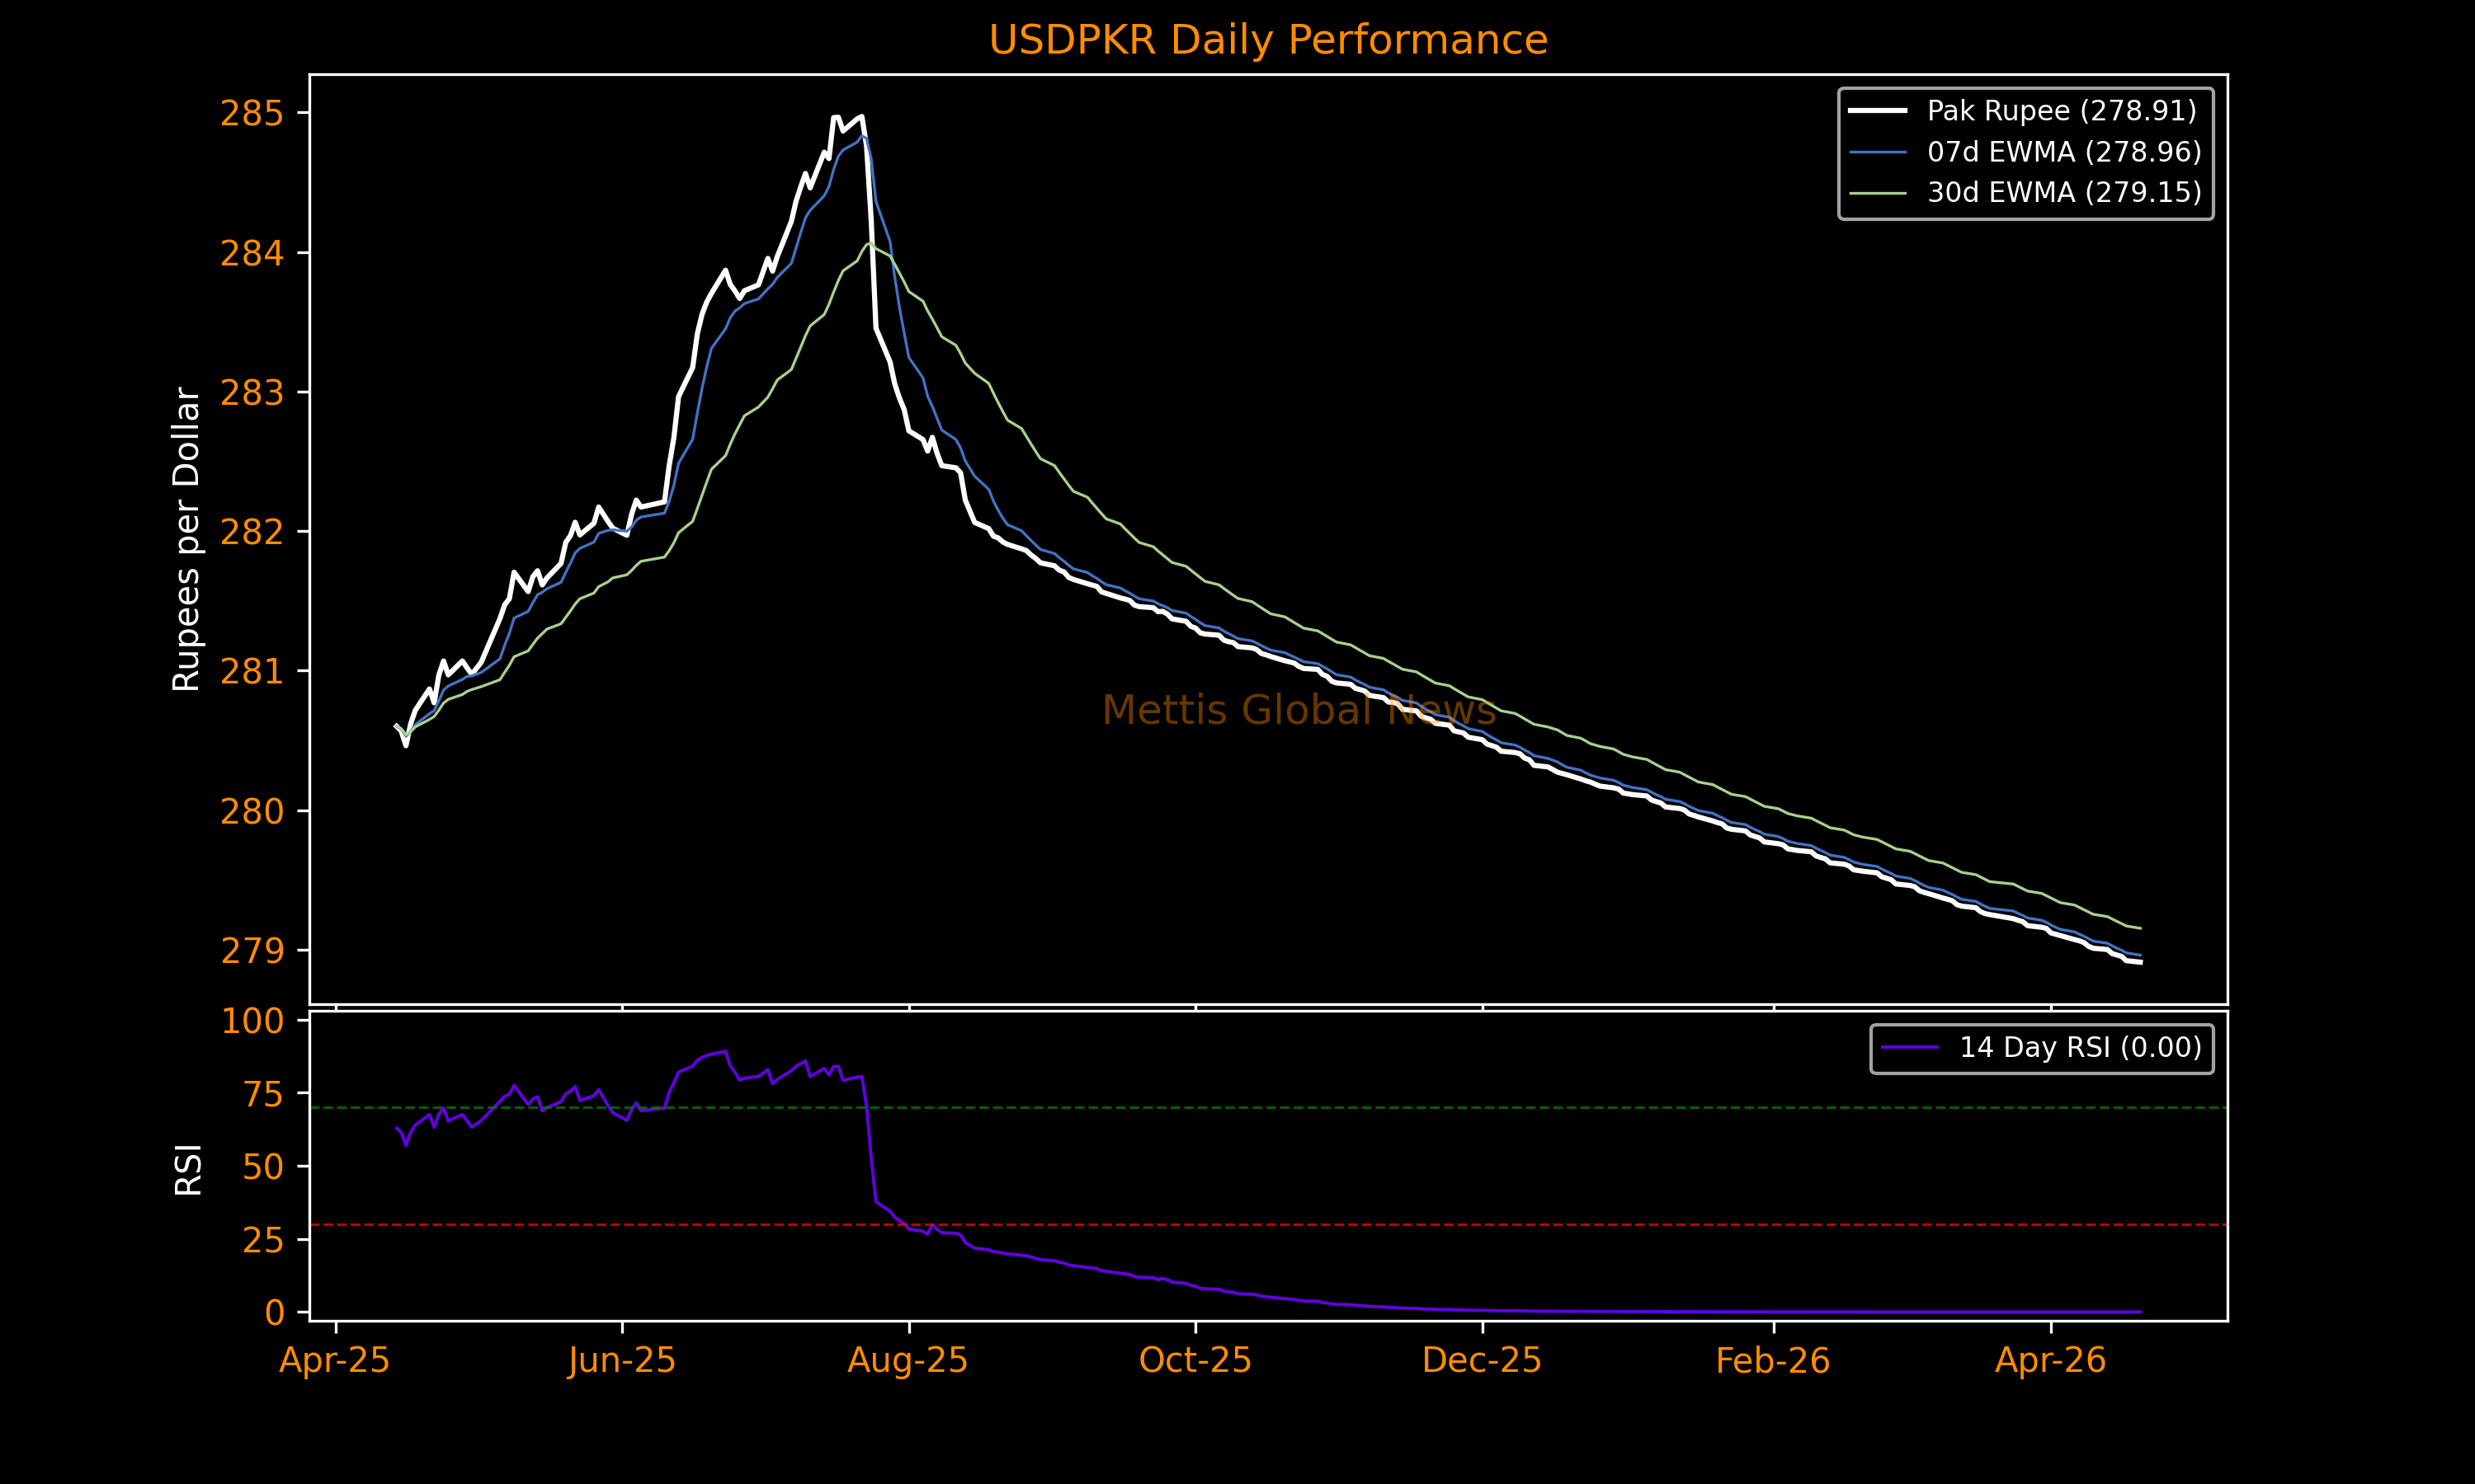The height and width of the screenshot is (1484, 2475).
Task: Click the 14 Day RSI legend label
Action: pos(2080,1047)
